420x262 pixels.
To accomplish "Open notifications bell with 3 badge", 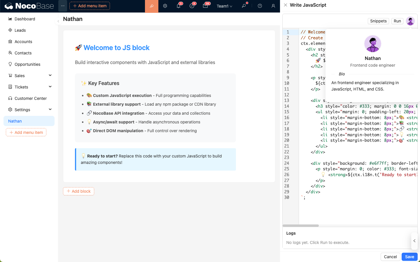I will tap(178, 6).
